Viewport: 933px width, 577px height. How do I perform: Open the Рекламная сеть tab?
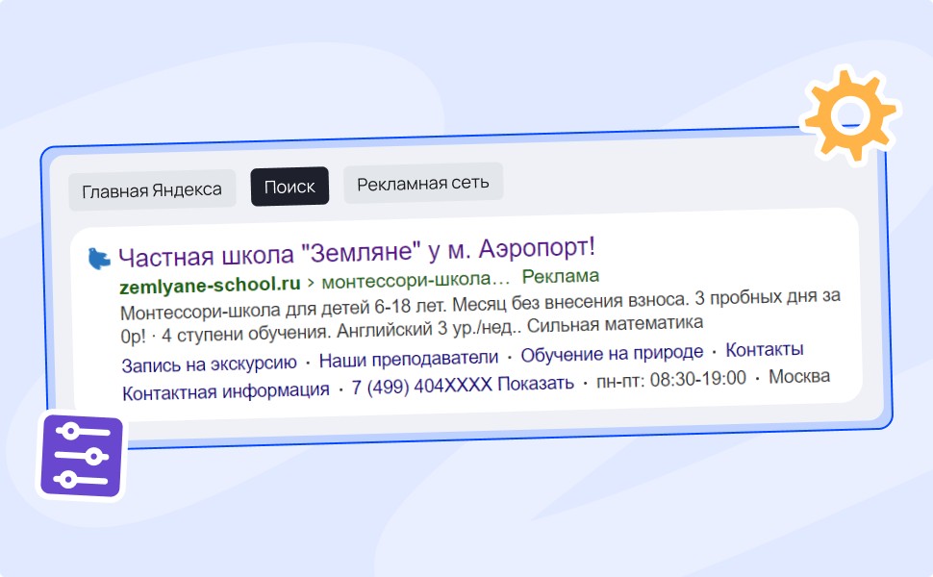coord(423,184)
